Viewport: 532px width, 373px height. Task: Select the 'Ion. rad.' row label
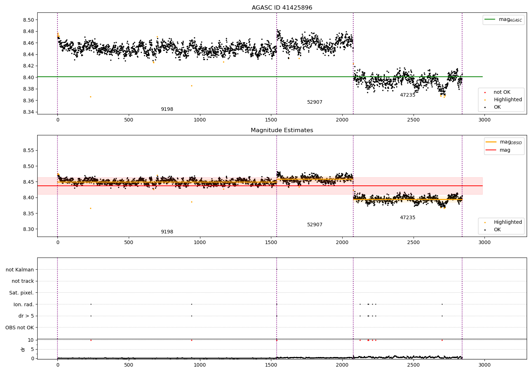tap(24, 304)
